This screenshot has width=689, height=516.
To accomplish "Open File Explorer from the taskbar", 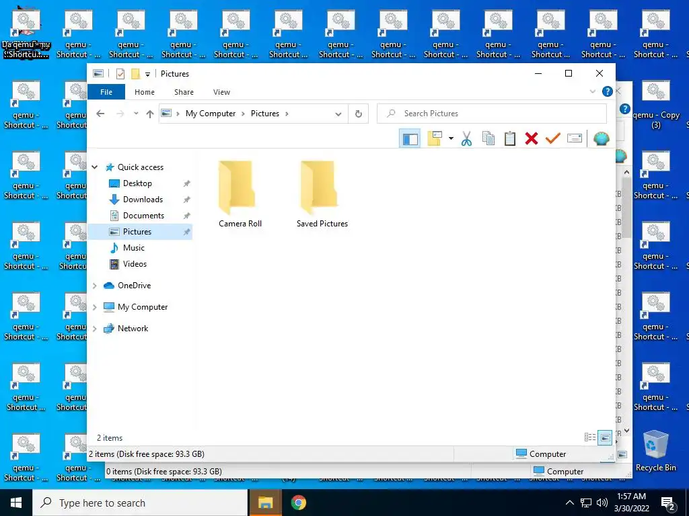I will [x=265, y=503].
